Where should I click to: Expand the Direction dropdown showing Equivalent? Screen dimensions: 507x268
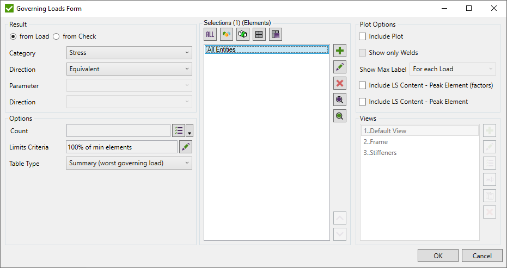tap(129, 70)
